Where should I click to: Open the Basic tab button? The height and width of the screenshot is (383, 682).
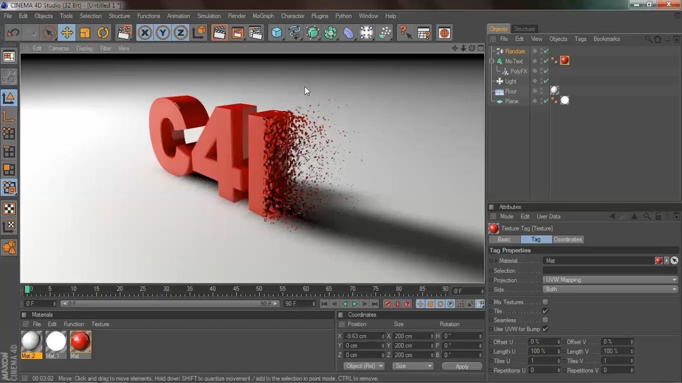[504, 239]
